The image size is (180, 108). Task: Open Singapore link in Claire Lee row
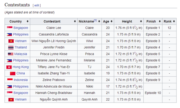[21, 28]
